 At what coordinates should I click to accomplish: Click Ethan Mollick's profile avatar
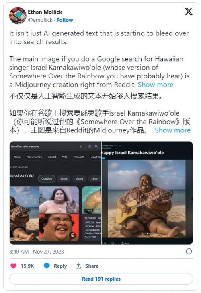tap(18, 16)
